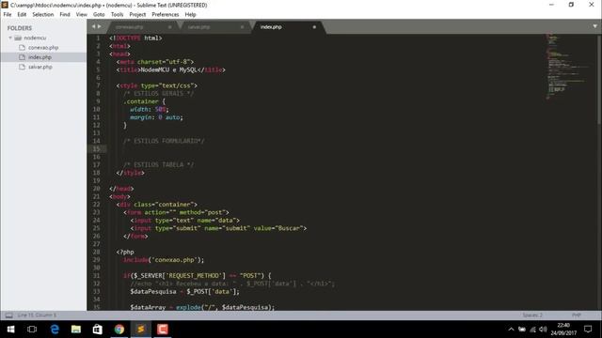The image size is (602, 338).
Task: Open conexao.php from the sidebar
Action: (43, 48)
